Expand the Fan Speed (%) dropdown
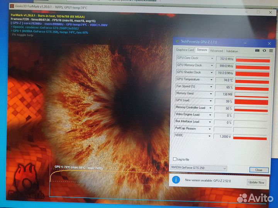 (x=211, y=87)
